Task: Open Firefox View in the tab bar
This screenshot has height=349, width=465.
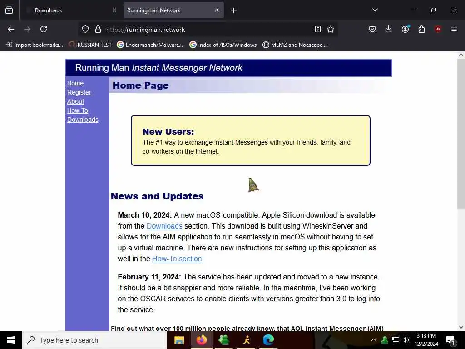Action: pos(9,10)
